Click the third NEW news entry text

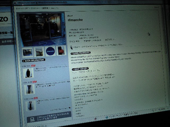point(53,100)
